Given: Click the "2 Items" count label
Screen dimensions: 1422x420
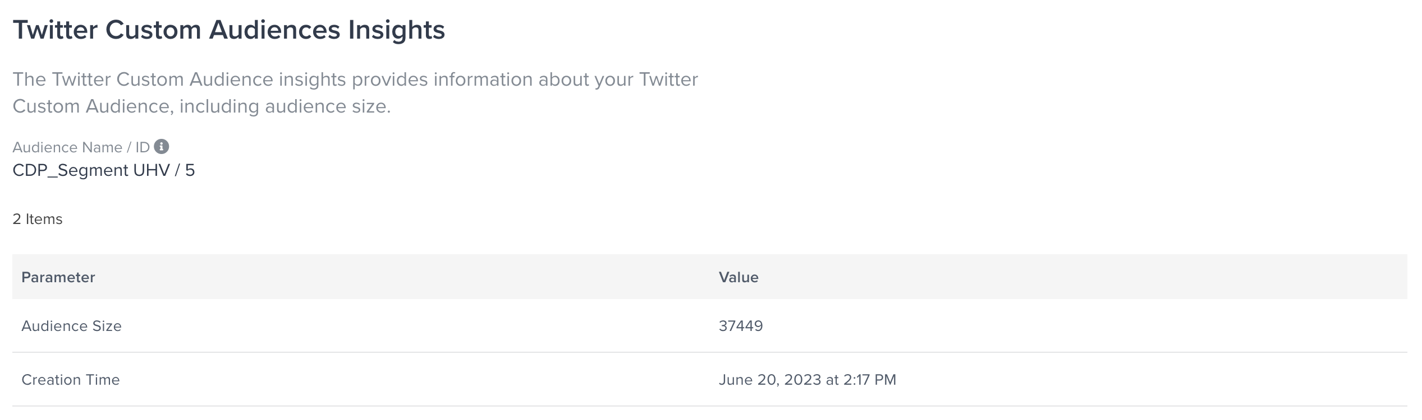Looking at the screenshot, I should pyautogui.click(x=38, y=219).
